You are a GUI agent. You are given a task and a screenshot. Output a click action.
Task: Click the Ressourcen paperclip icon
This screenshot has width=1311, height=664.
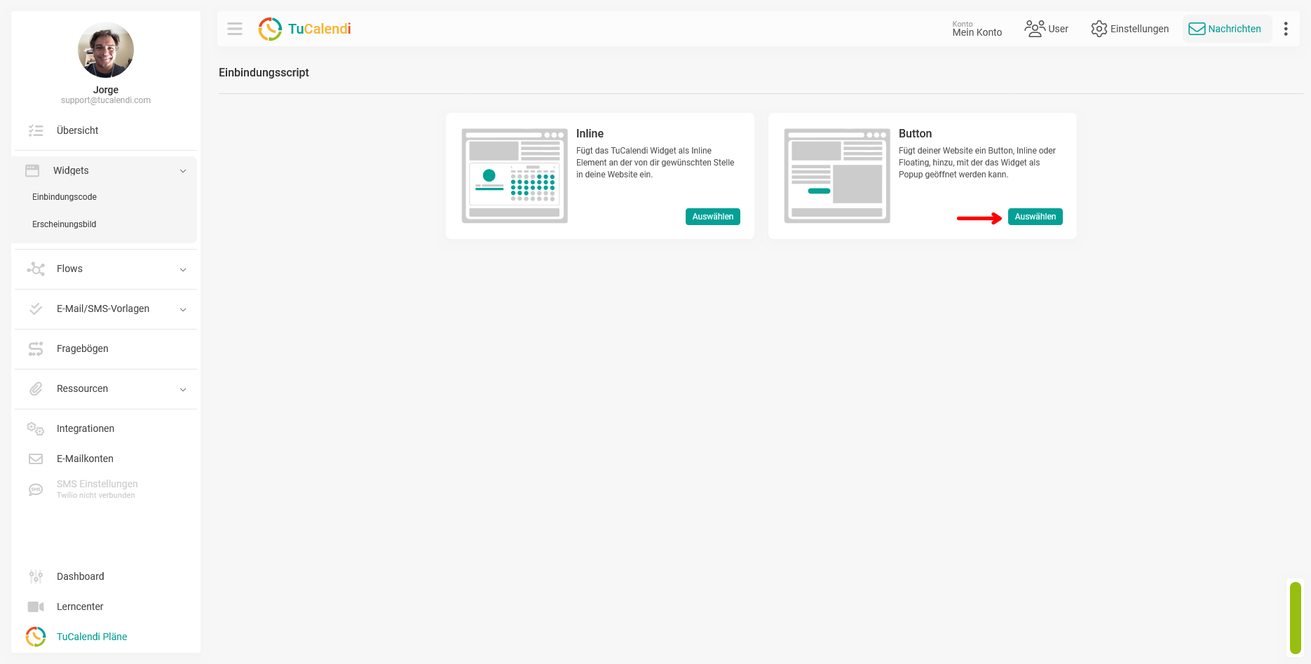point(36,388)
